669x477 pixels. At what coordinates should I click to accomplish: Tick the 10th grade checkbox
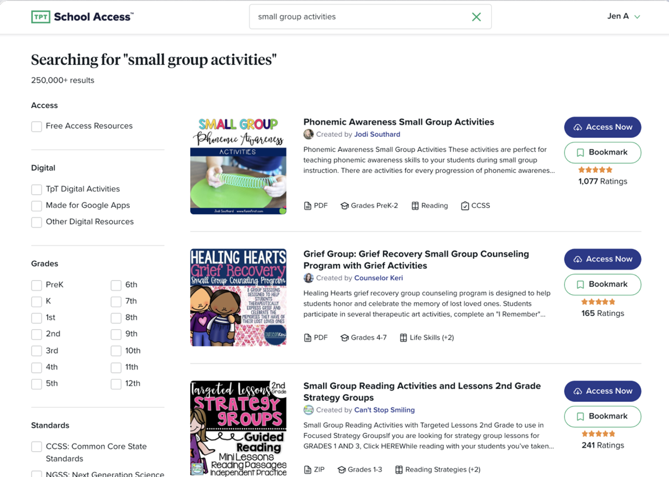(116, 351)
